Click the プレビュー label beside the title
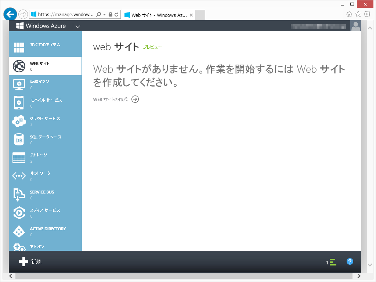Viewport: 376px width, 282px height. [x=152, y=47]
